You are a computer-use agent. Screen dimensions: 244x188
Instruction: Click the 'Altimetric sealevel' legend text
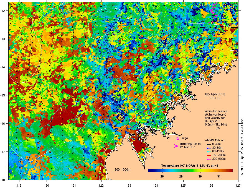(x=216, y=111)
